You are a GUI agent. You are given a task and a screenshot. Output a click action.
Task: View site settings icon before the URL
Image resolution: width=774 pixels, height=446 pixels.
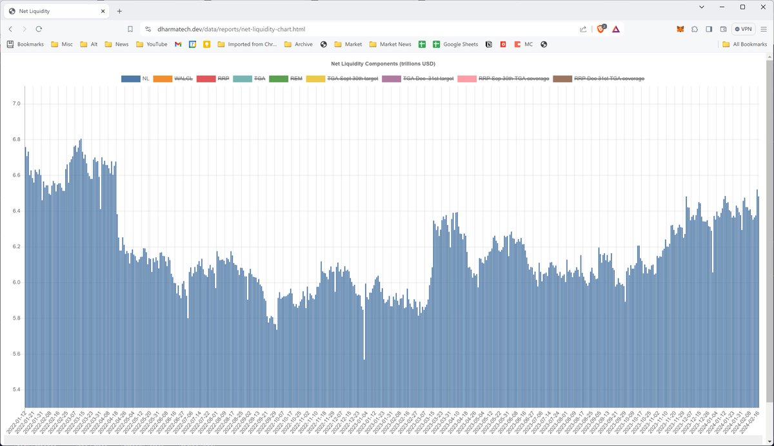tap(148, 29)
